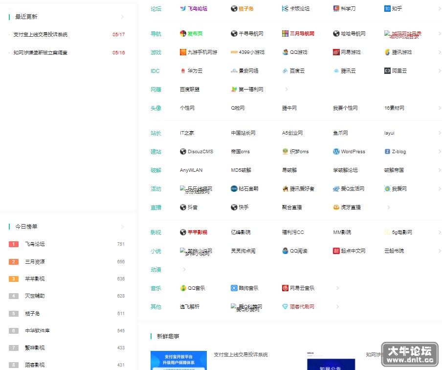Image resolution: width=442 pixels, height=370 pixels.
Task: Expand more links in 直播 row
Action: click(388, 208)
